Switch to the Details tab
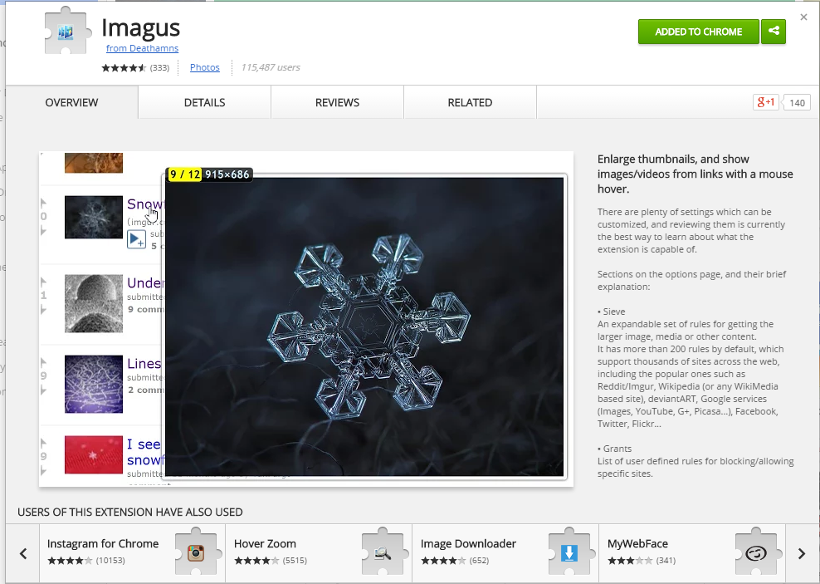820x584 pixels. [x=204, y=102]
